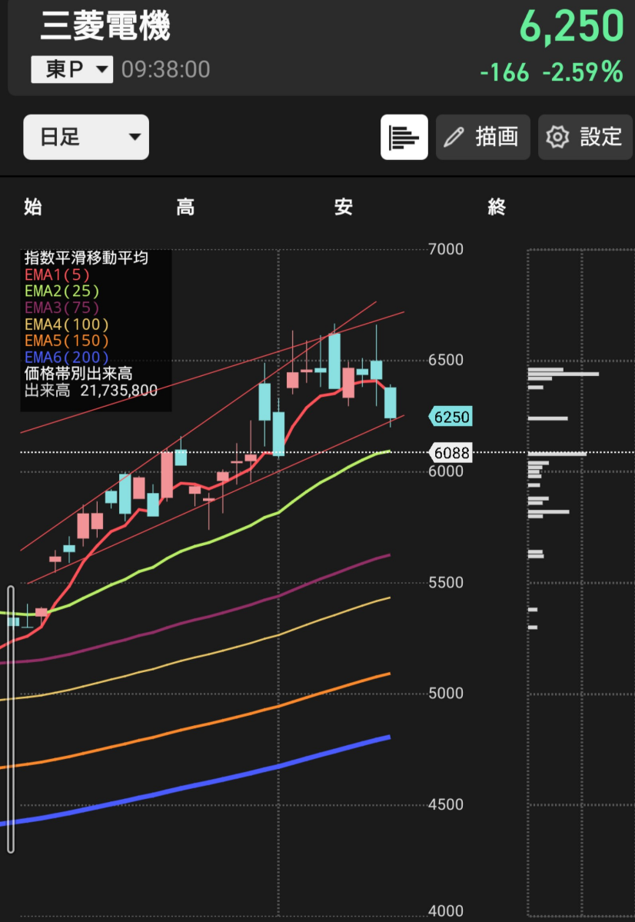
Task: Click the longest volume-by-price bar near 6450
Action: 564,374
